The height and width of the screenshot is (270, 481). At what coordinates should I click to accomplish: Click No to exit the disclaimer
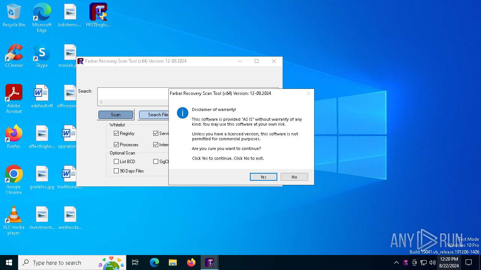[x=294, y=177]
